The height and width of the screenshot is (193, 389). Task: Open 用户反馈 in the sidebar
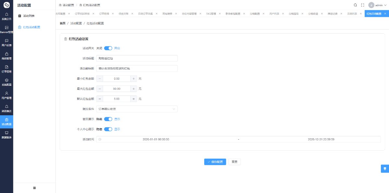point(6,43)
